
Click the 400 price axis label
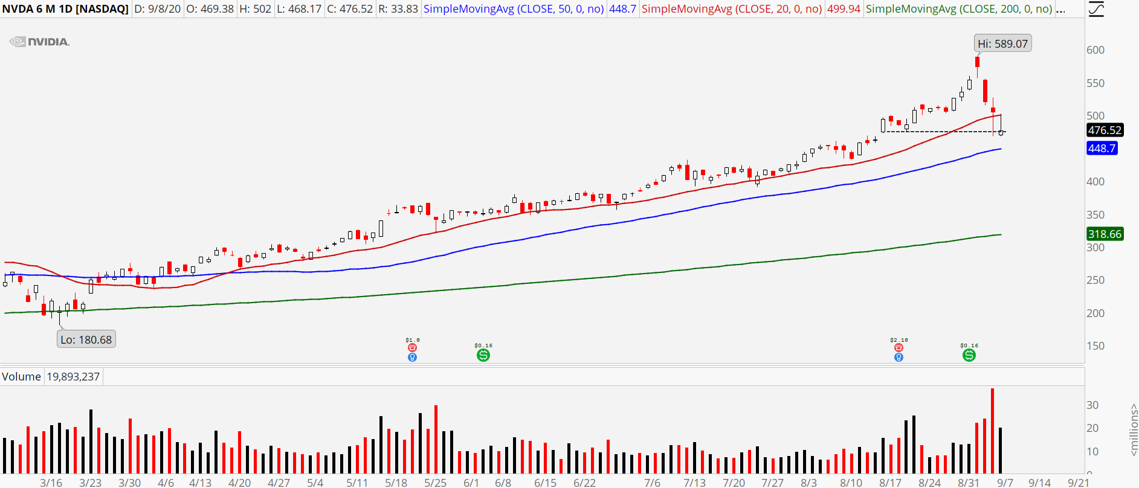(1095, 182)
